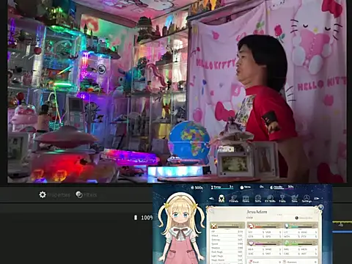Click the Light Magic row in stats
Viewport: 352px width, 264px height.
point(227,256)
